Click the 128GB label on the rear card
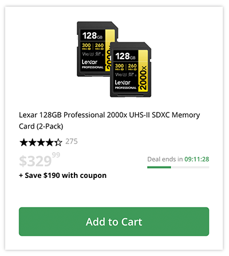The width and height of the screenshot is (229, 256). pyautogui.click(x=92, y=36)
